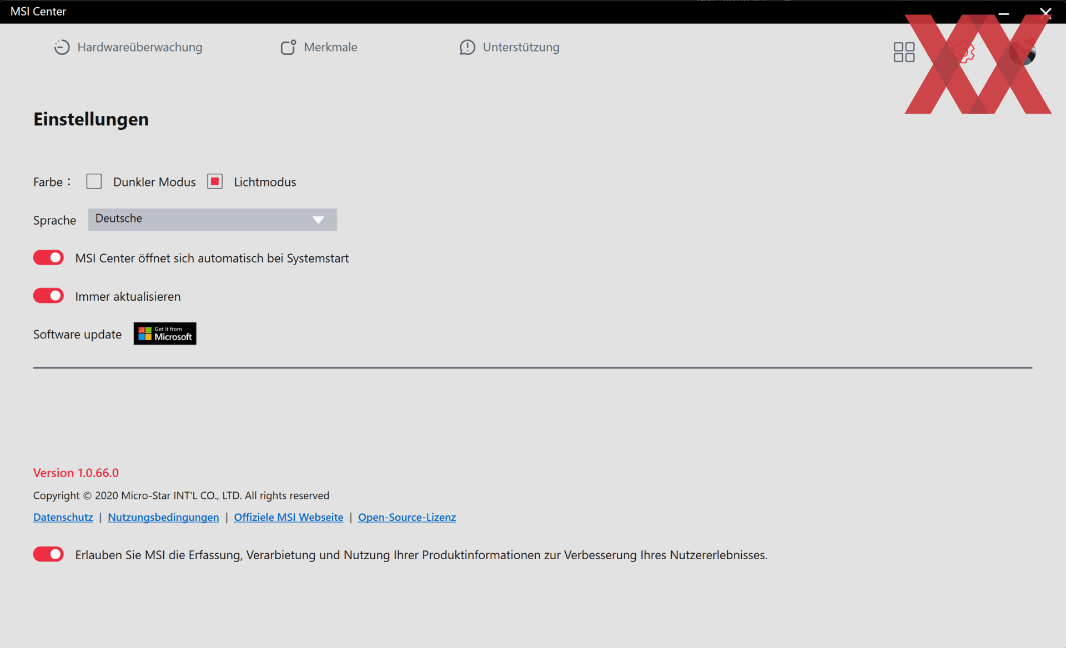
Task: Open the Merkmale tab
Action: tap(319, 47)
